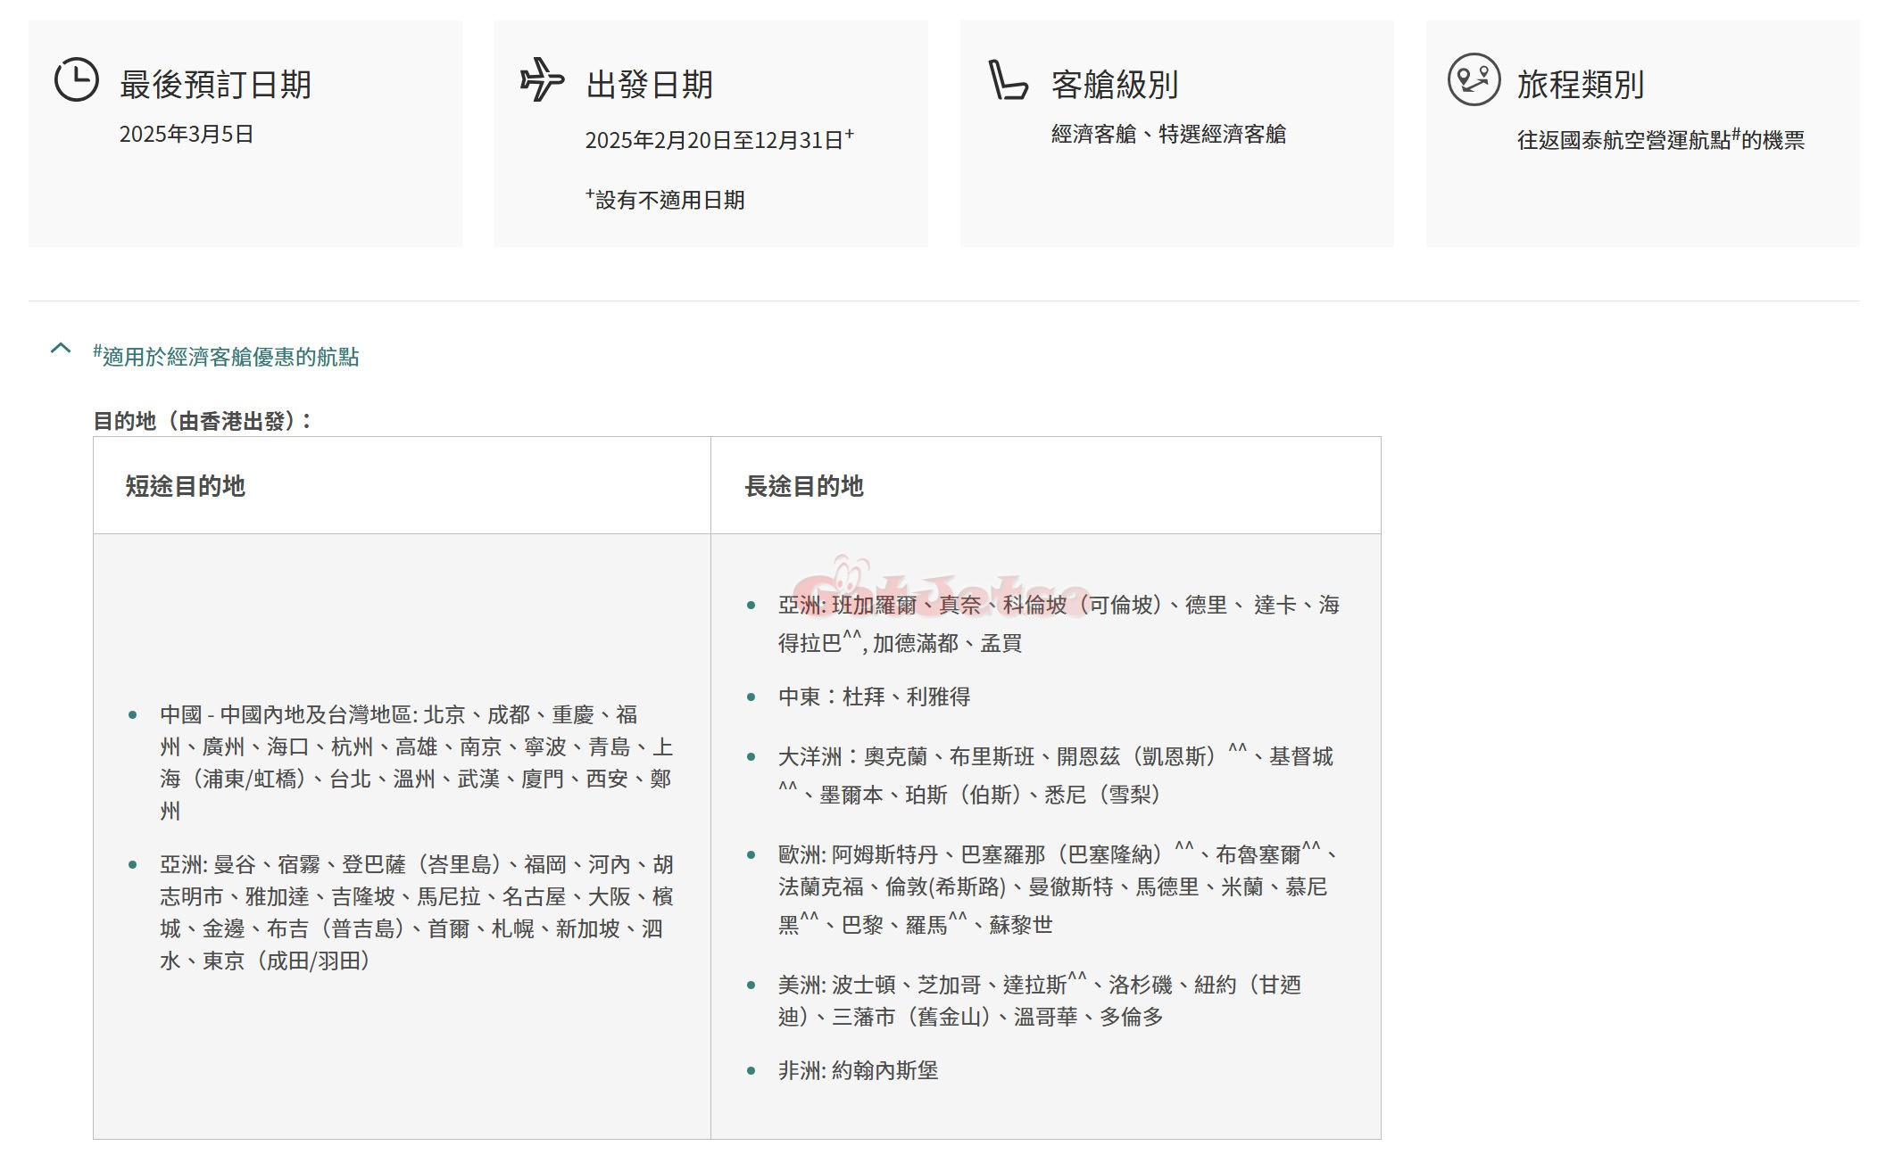Image resolution: width=1885 pixels, height=1171 pixels.
Task: Click the 2025年2月20日至12月31日 date range
Action: click(x=719, y=139)
